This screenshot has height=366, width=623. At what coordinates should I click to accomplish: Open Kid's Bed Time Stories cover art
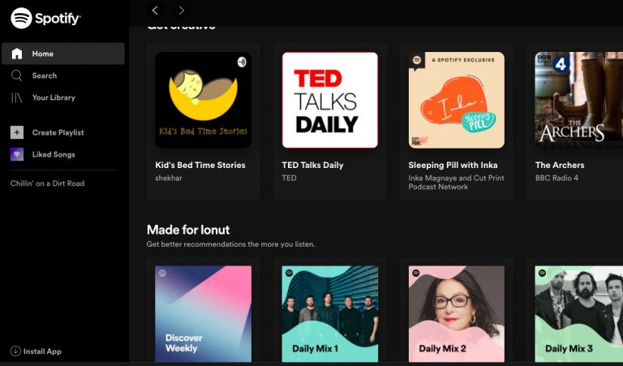pos(203,100)
